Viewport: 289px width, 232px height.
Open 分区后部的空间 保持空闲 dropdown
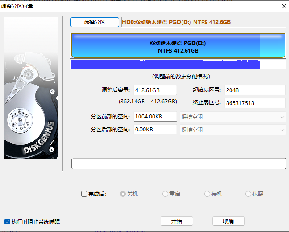click(232, 130)
